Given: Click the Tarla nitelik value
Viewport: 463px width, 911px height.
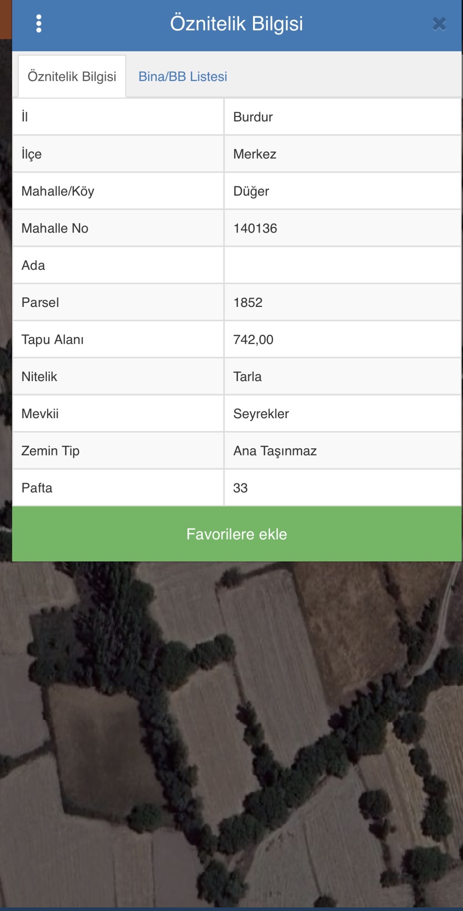Looking at the screenshot, I should [x=247, y=377].
